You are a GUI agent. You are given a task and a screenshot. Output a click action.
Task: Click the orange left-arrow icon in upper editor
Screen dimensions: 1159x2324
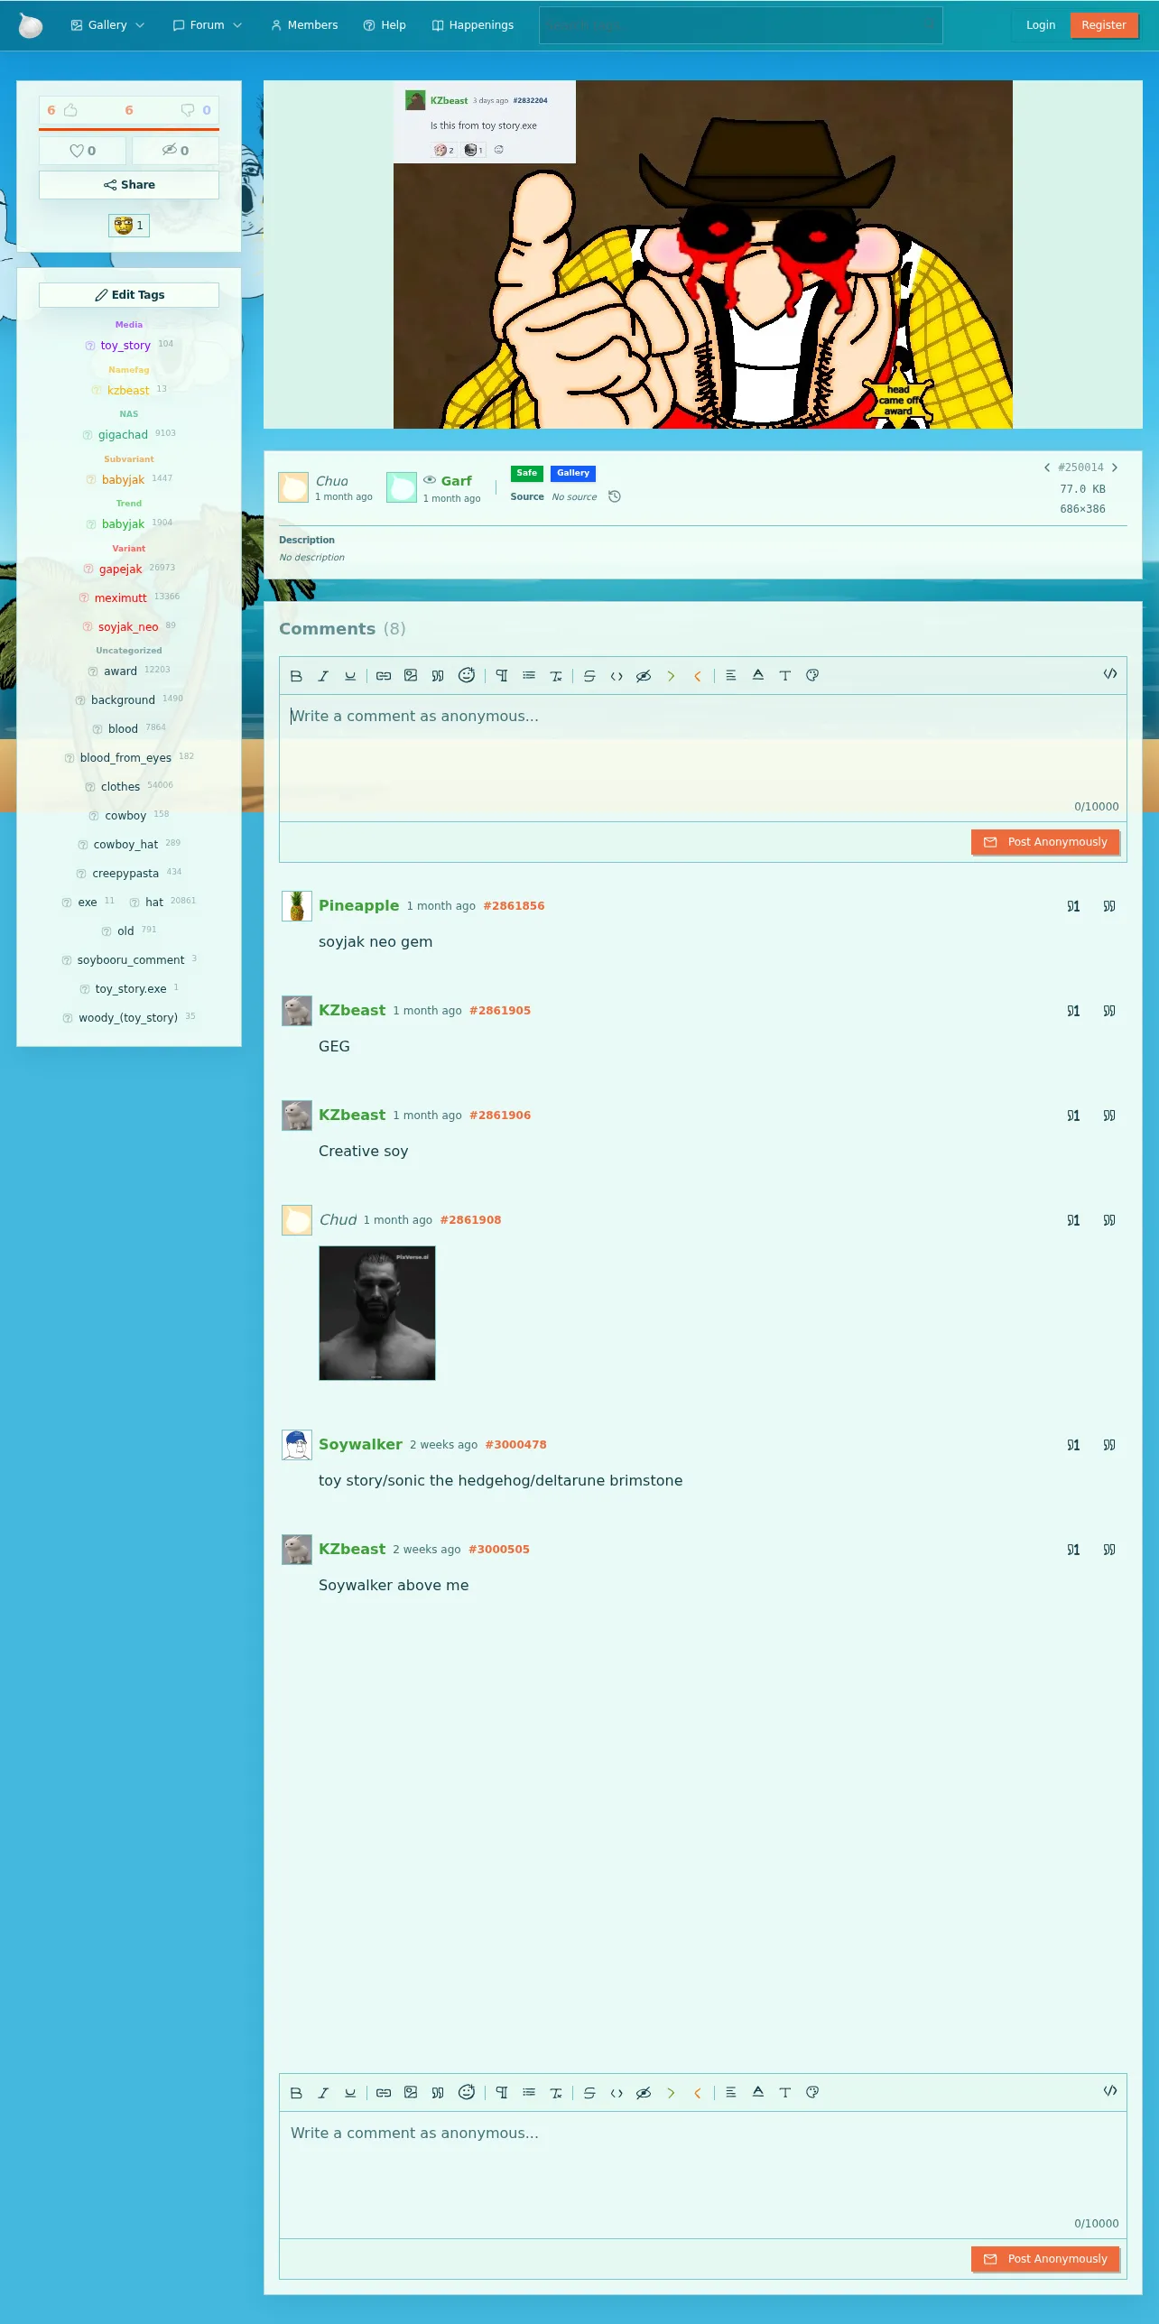[x=698, y=676]
